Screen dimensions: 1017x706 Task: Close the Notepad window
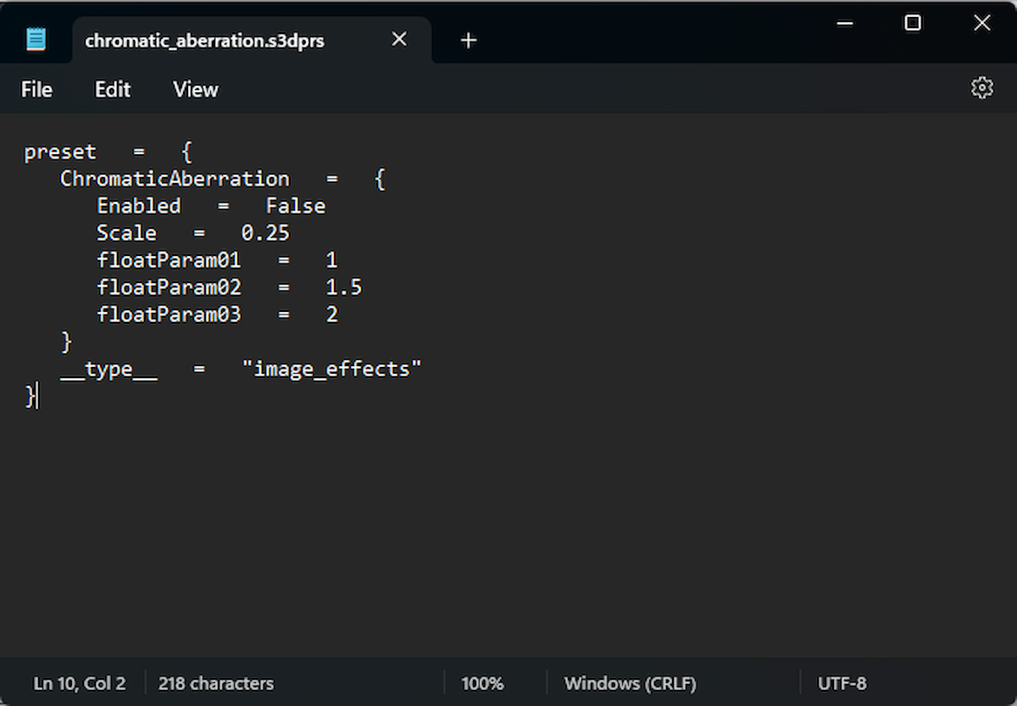click(981, 24)
